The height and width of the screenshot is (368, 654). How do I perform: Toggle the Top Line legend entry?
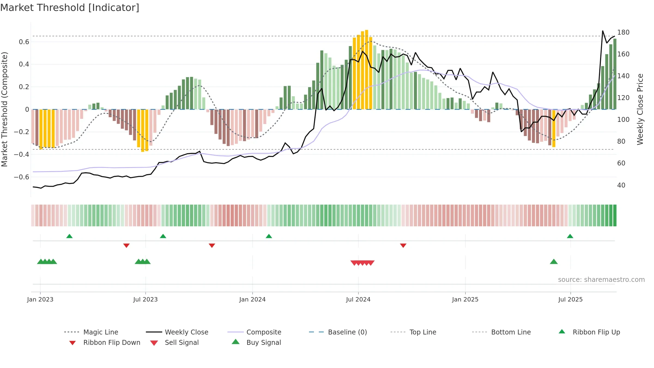pyautogui.click(x=413, y=332)
